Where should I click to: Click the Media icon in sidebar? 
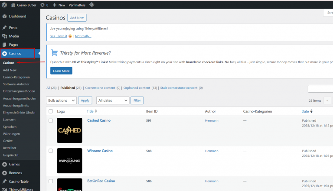click(4, 36)
